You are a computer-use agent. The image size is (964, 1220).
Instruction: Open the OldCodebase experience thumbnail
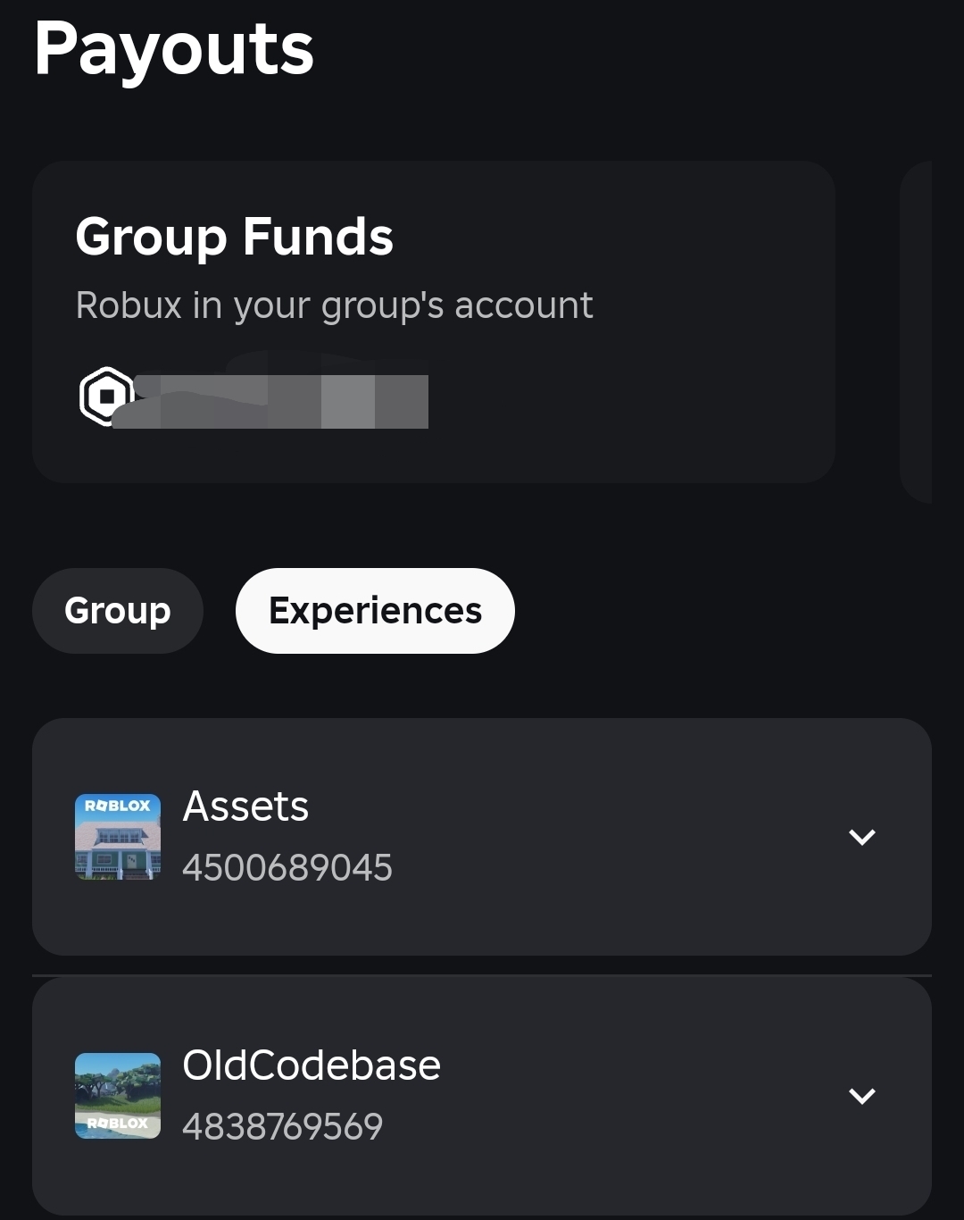pos(118,1096)
